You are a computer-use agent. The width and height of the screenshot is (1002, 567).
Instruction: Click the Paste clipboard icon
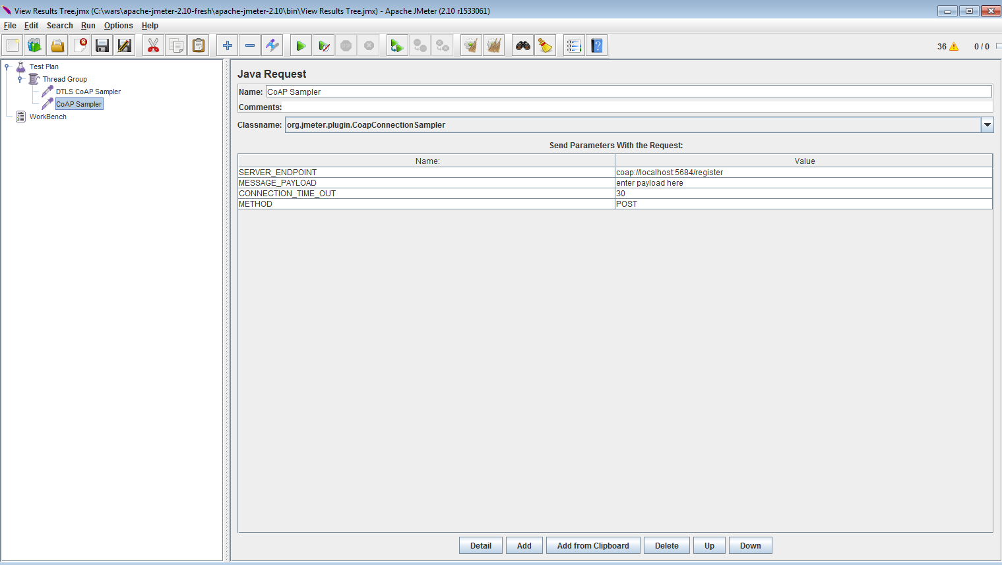tap(198, 45)
